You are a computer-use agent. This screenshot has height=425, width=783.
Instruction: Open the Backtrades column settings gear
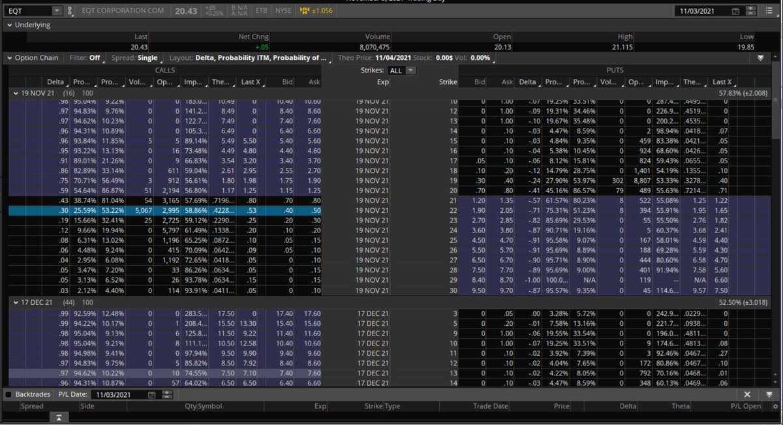[x=775, y=406]
